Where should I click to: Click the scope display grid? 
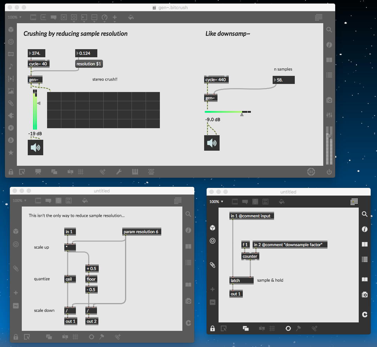[103, 110]
